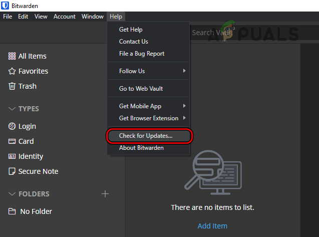Collapse the TYPES section chevron
The width and height of the screenshot is (319, 237).
pos(12,109)
